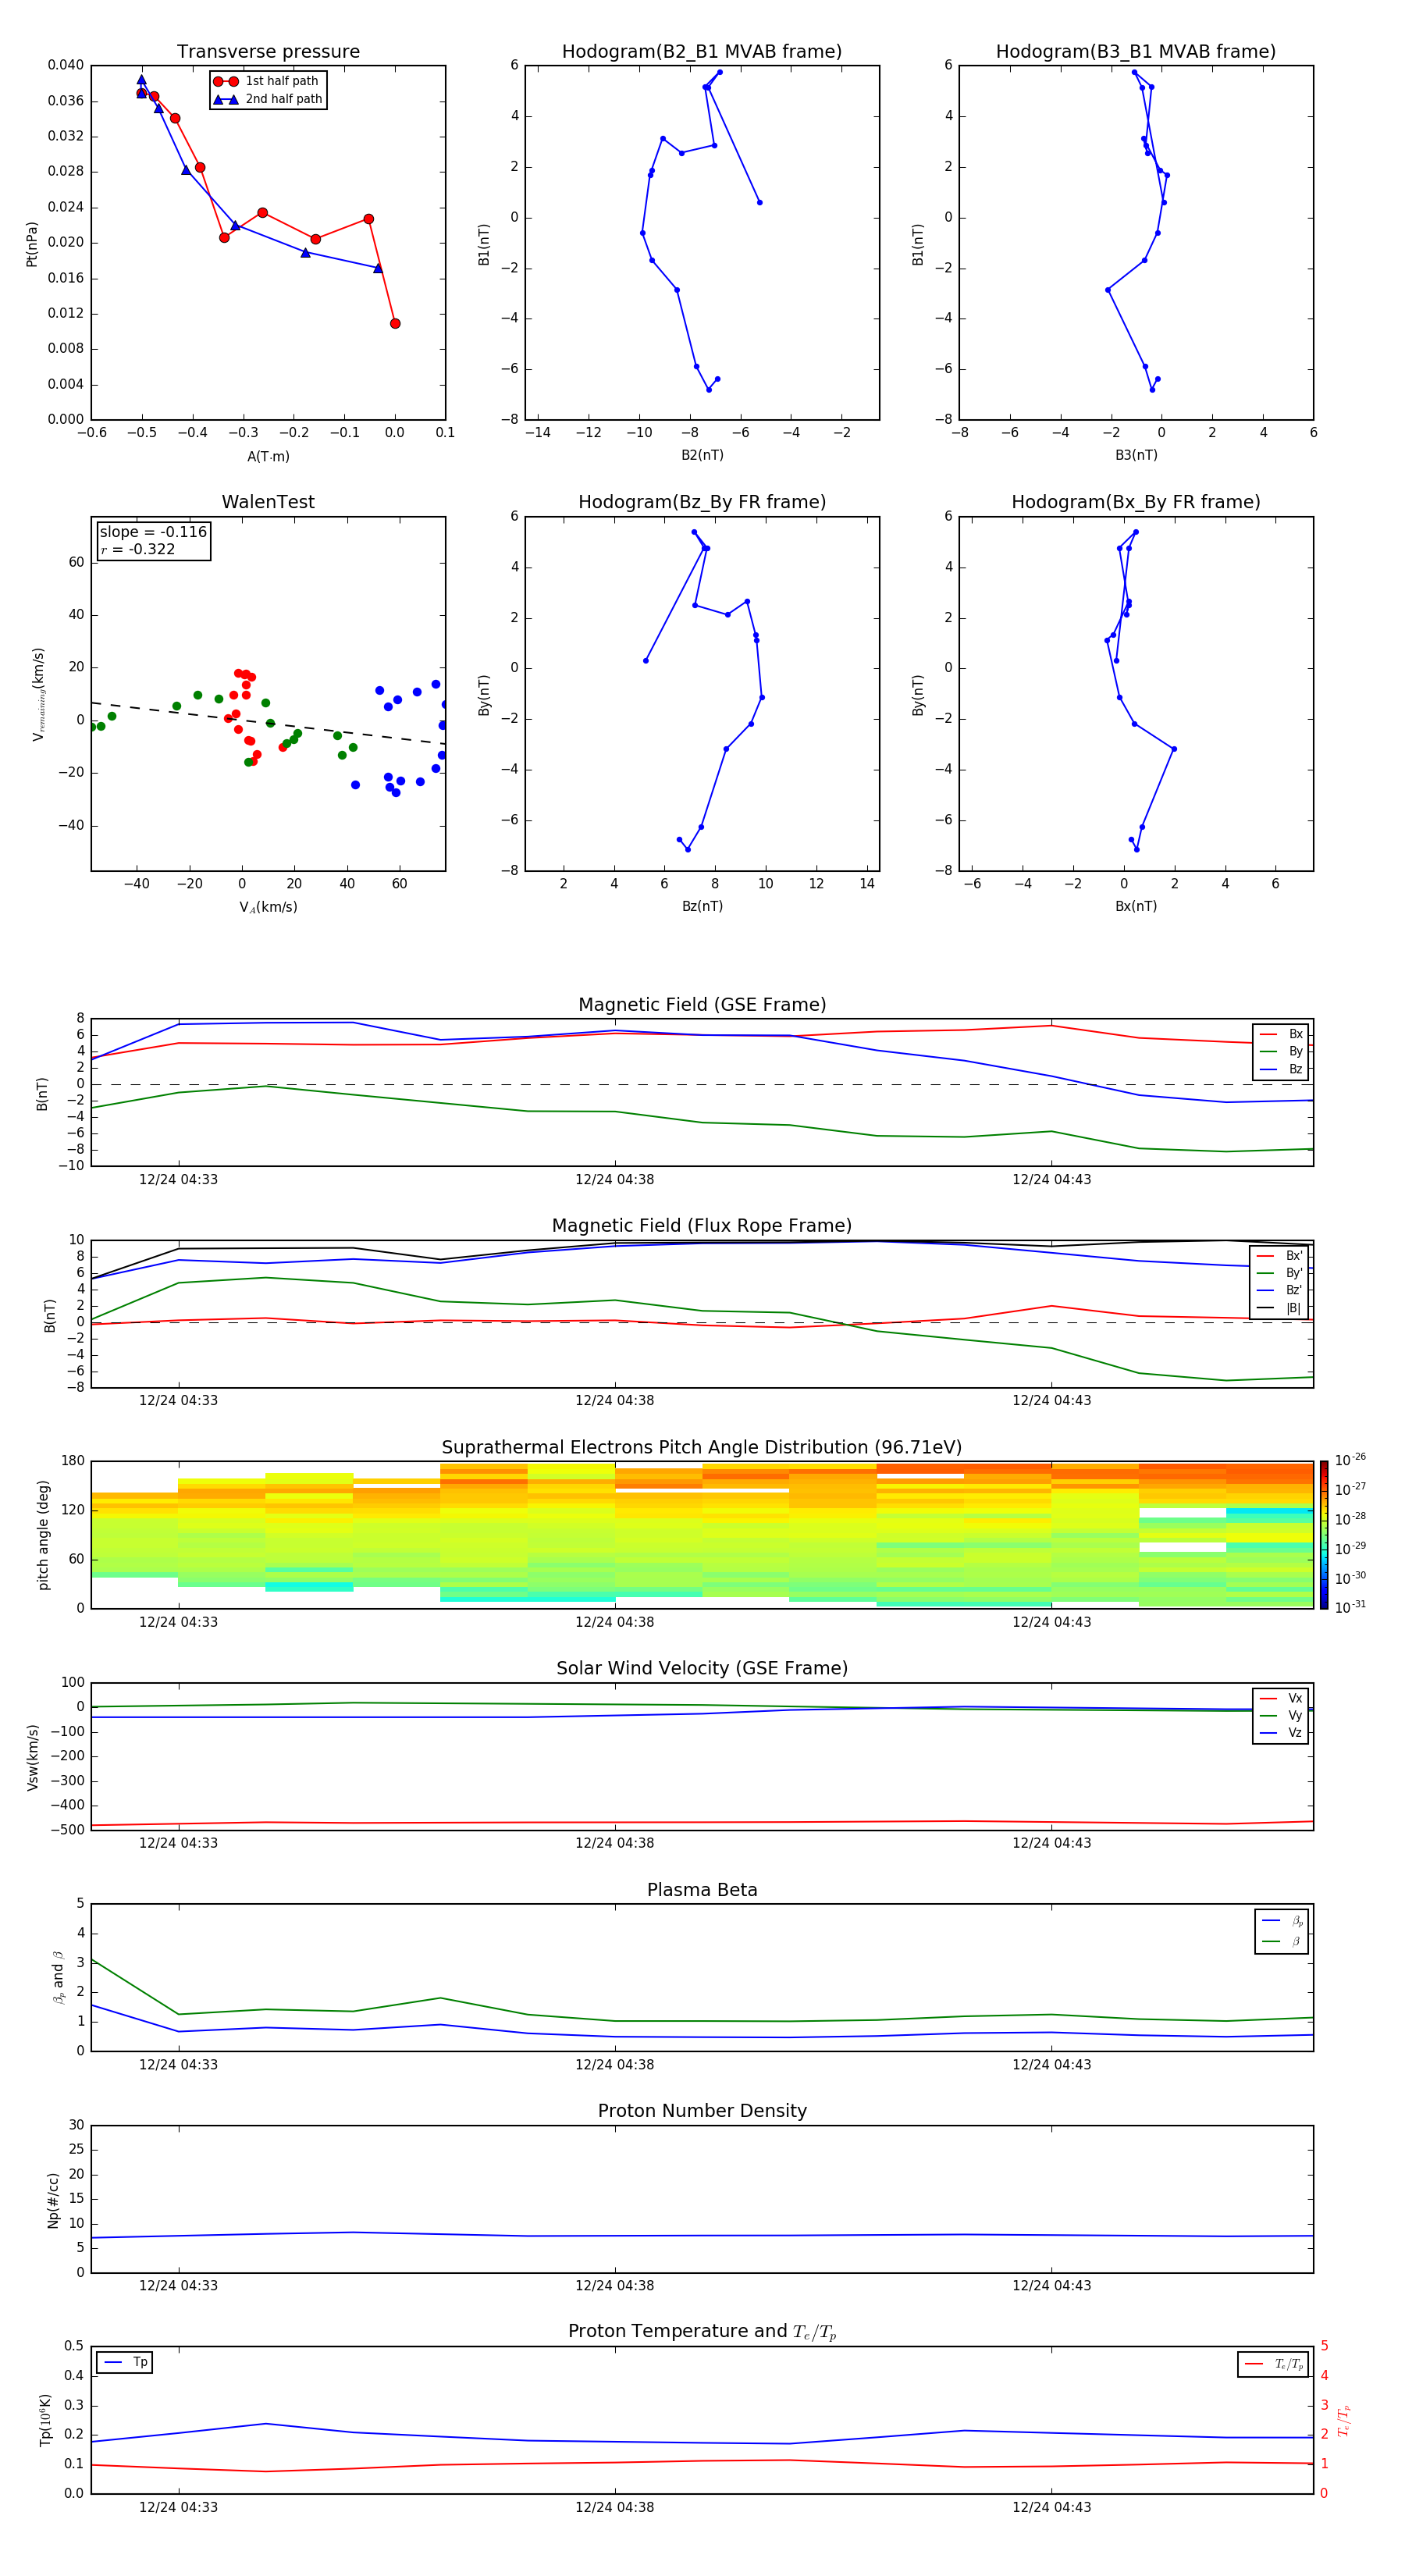Click the 'Hodogram(Bx_By FR frame)' title
Screen dimensions: 1405x2576
[1136, 502]
